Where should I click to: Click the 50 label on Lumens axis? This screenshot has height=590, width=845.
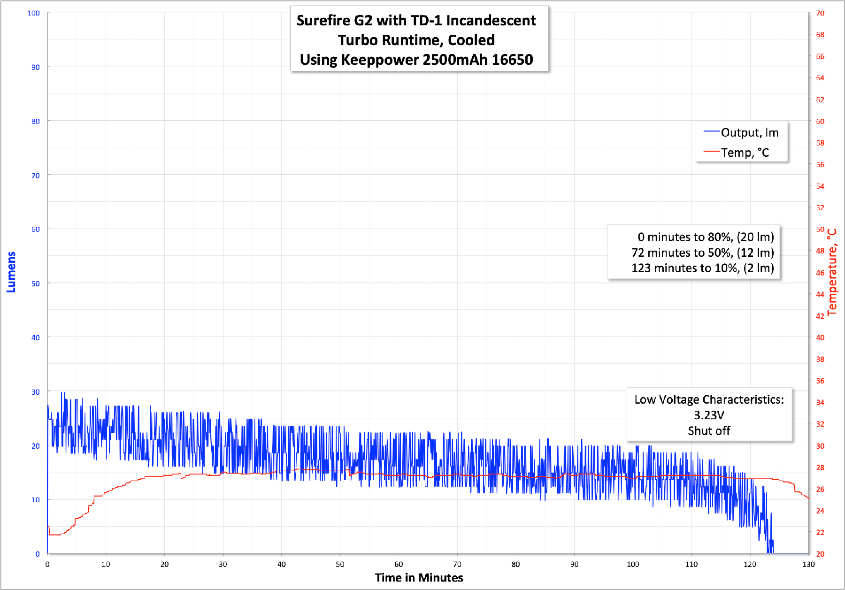pyautogui.click(x=35, y=284)
